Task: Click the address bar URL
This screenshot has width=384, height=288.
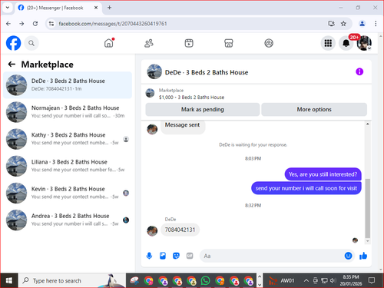Action: point(113,24)
